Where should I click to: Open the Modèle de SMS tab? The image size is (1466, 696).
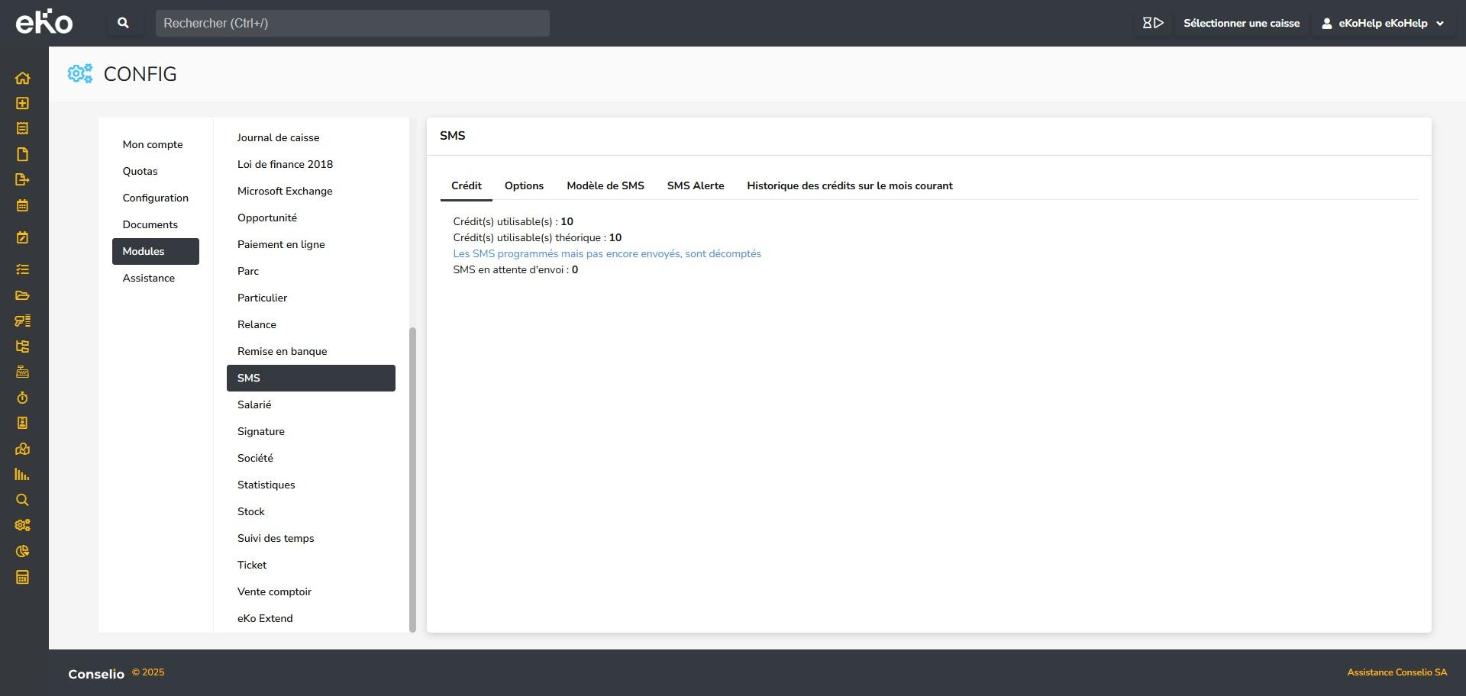605,186
